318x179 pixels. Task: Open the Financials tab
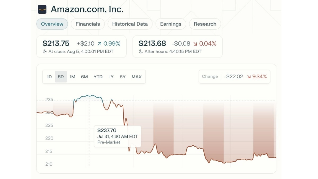pos(88,24)
